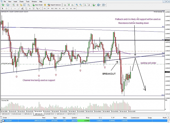Switch to the GBPJPY,M30 chart tab
This screenshot has height=123, width=170.
tap(71, 114)
